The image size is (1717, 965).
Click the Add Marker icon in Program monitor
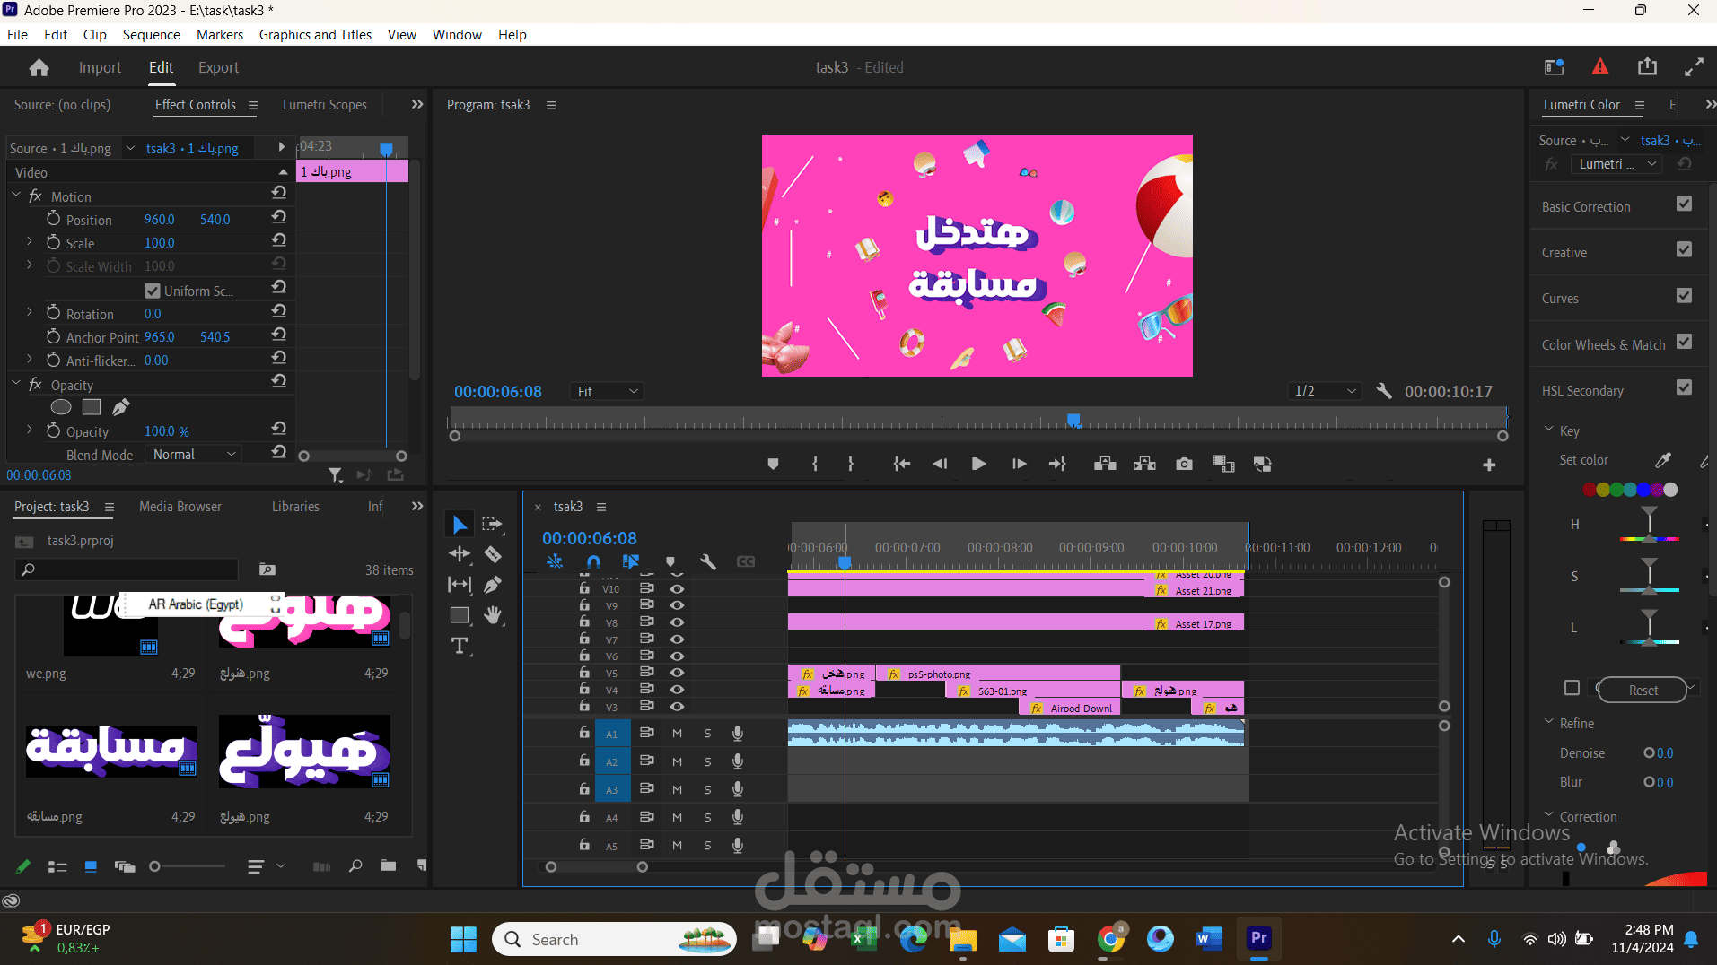[773, 464]
